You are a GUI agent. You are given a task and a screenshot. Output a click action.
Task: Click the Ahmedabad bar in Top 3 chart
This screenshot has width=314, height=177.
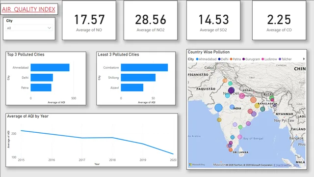[x=50, y=67]
